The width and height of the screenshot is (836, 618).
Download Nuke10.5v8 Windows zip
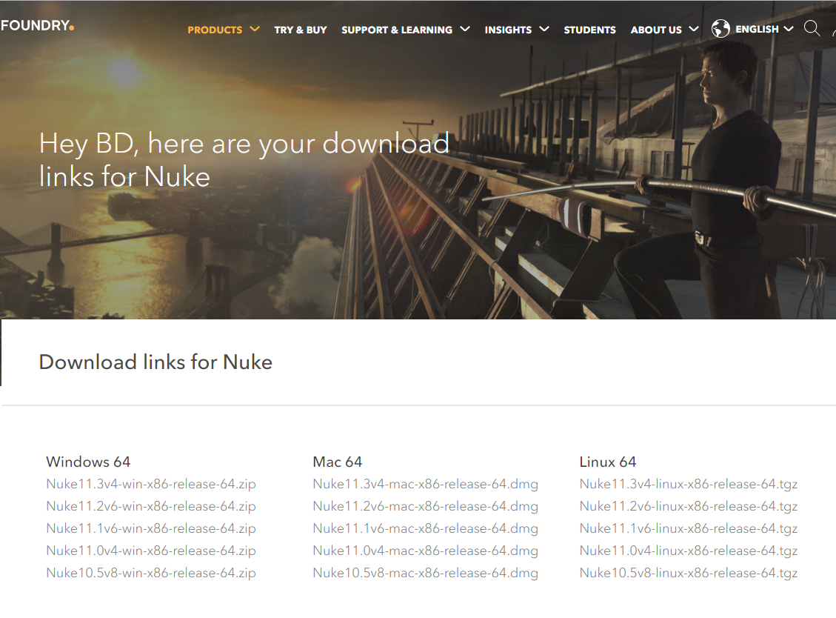(151, 573)
